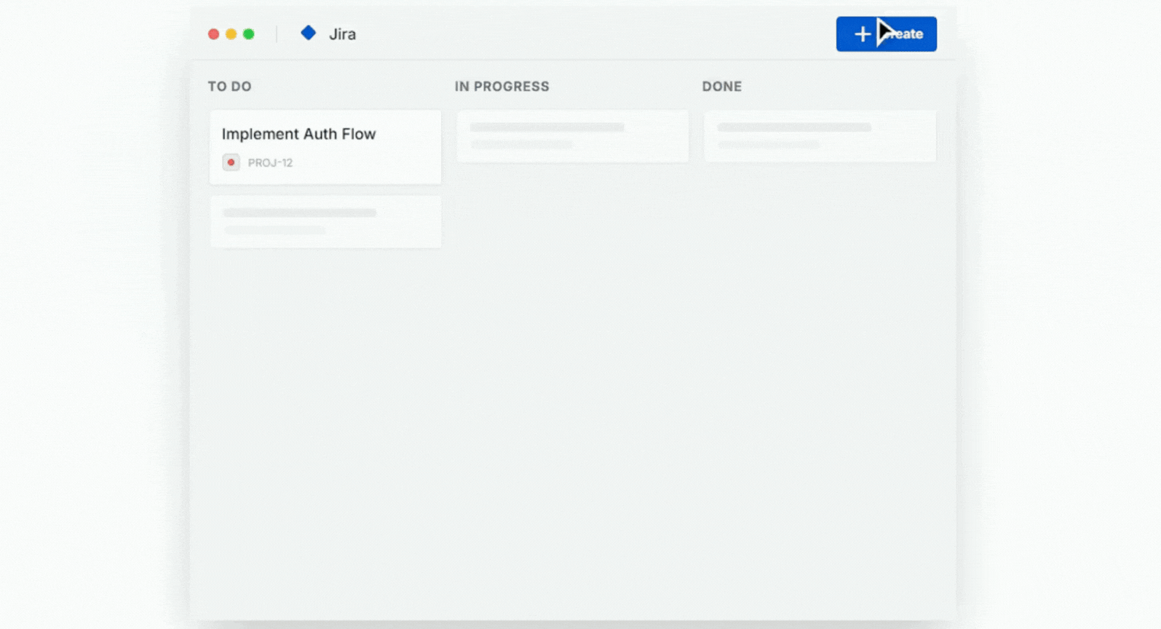Click the Jira app name text
1161x629 pixels.
[x=342, y=34]
